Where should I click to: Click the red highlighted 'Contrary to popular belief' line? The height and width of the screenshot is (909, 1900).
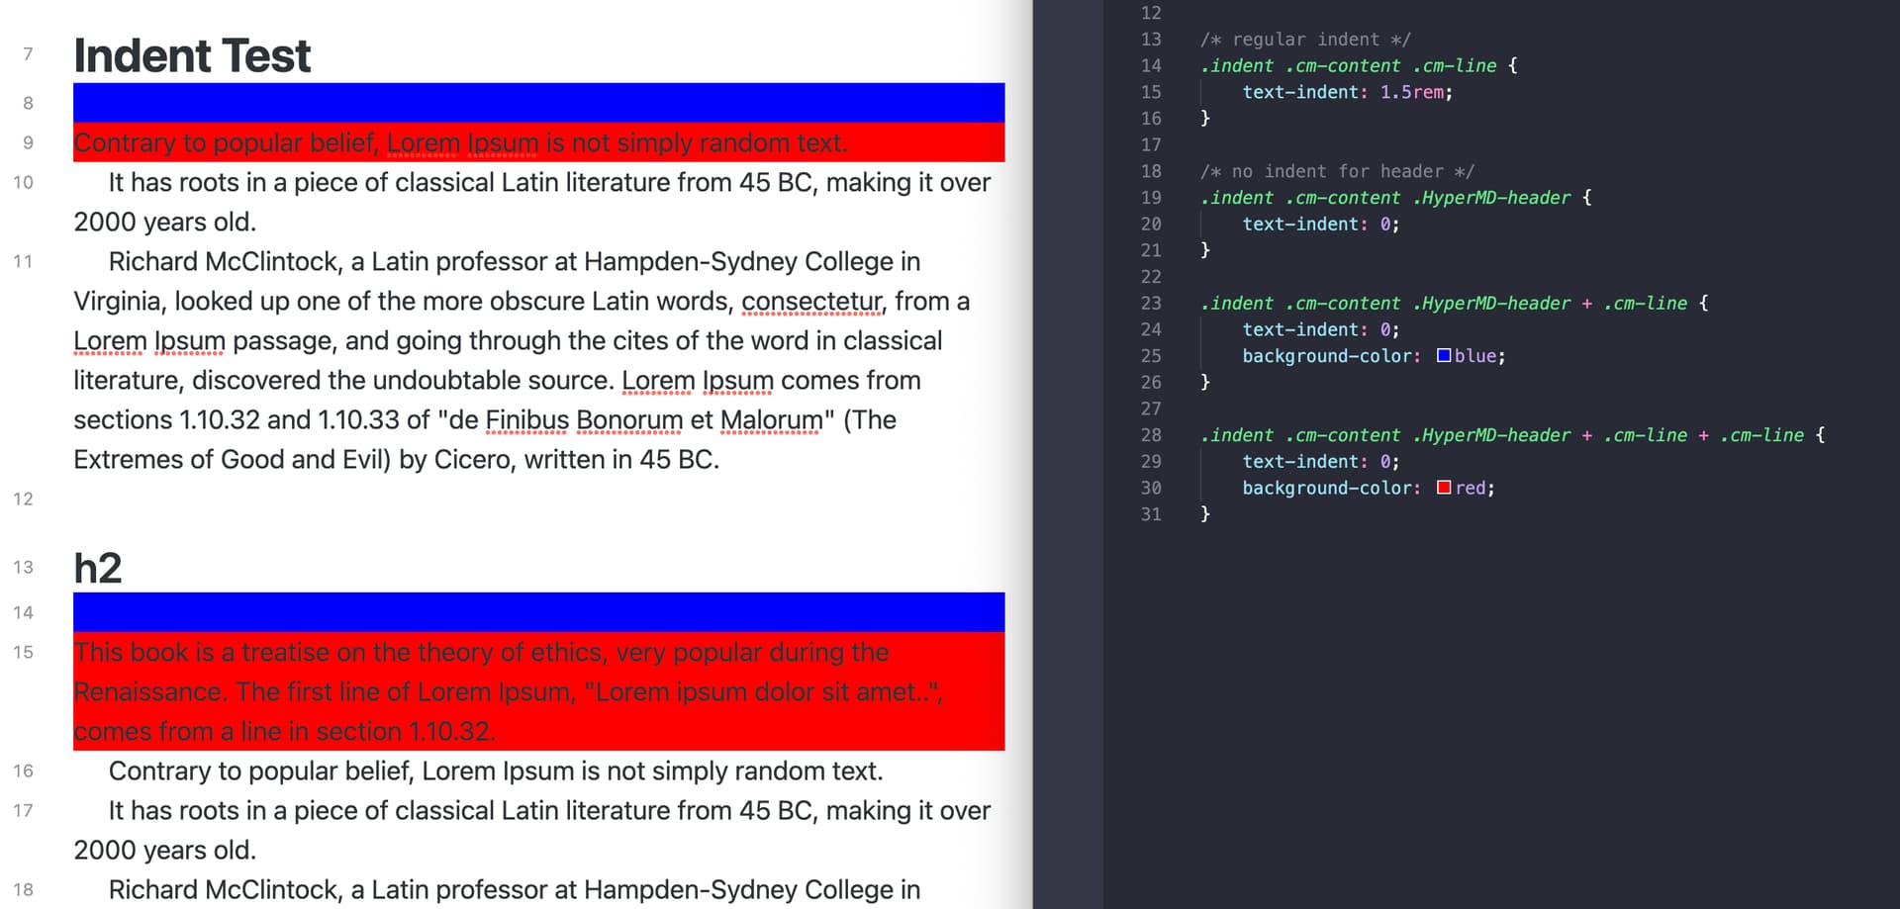[x=460, y=142]
